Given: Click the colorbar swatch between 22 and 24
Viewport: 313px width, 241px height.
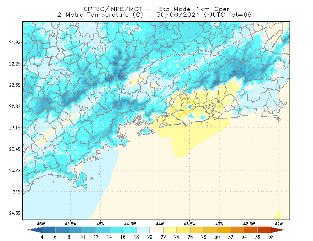Looking at the screenshot, I should [x=170, y=230].
